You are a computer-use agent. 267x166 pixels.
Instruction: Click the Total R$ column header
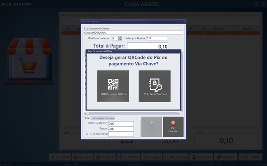[x=246, y=29]
